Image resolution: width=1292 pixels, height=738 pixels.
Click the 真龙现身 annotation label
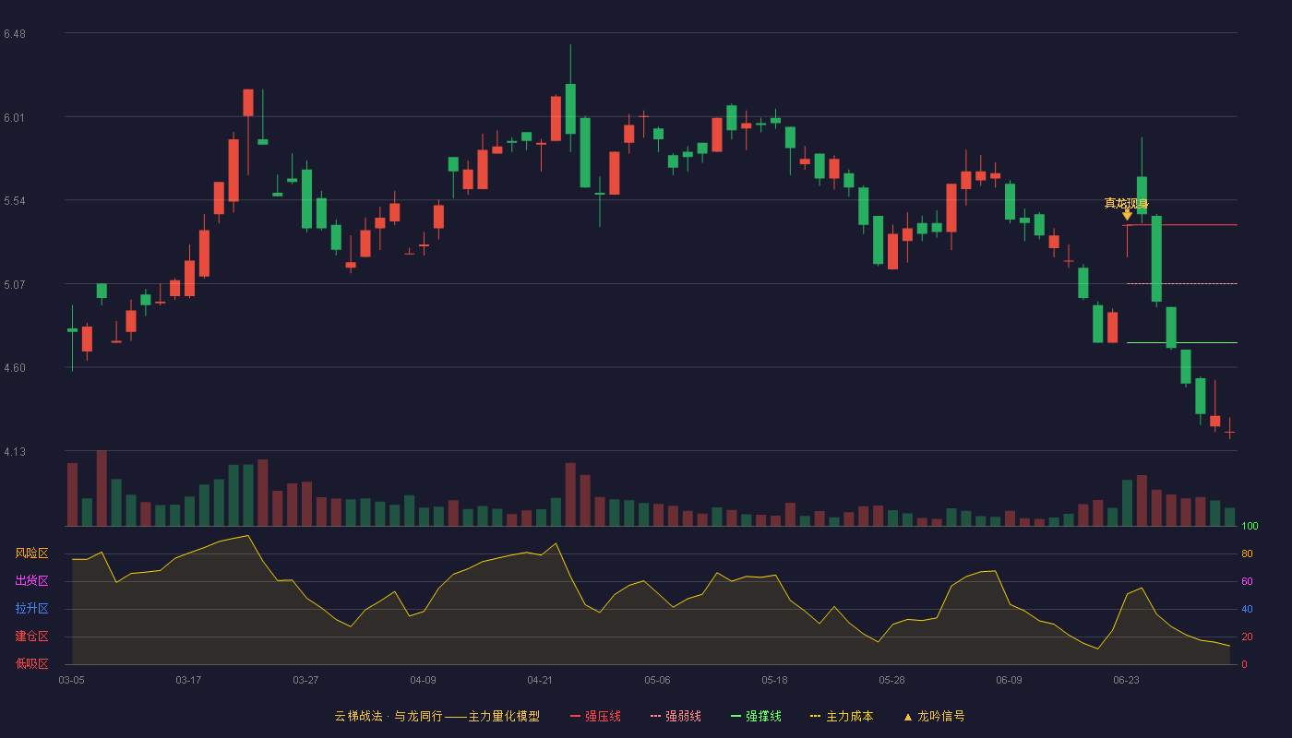pyautogui.click(x=1127, y=203)
